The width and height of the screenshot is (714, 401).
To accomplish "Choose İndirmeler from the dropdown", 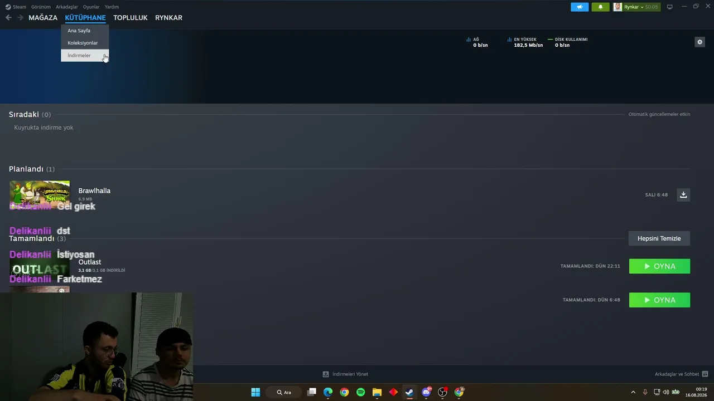I will tap(85, 55).
